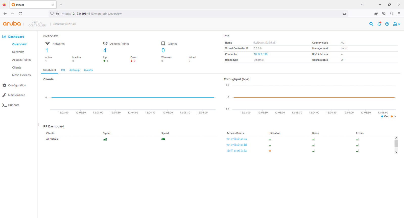Click the Clients count 0 in Overview
The image size is (404, 218).
pos(163,51)
